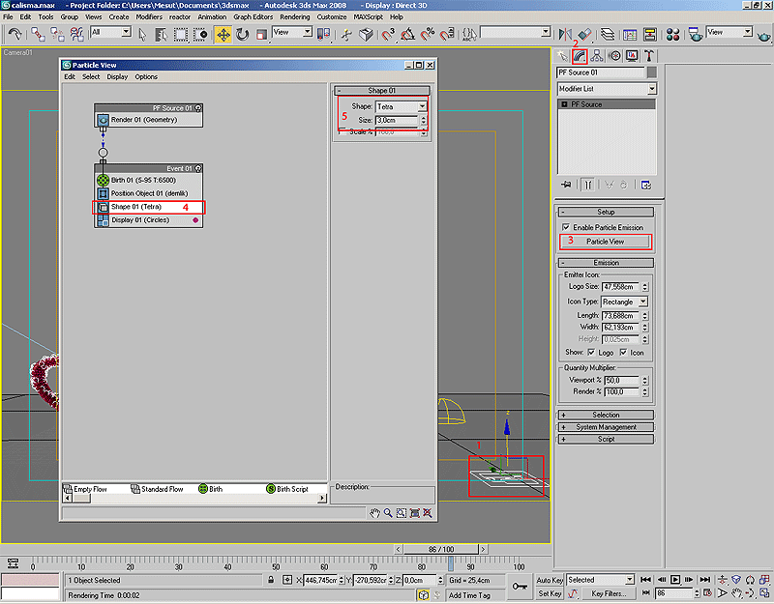Click the Undo arrow icon

click(15, 34)
